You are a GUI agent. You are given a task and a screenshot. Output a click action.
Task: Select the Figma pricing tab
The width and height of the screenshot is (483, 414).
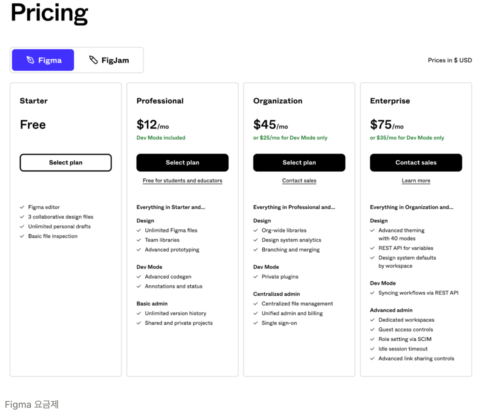(43, 60)
